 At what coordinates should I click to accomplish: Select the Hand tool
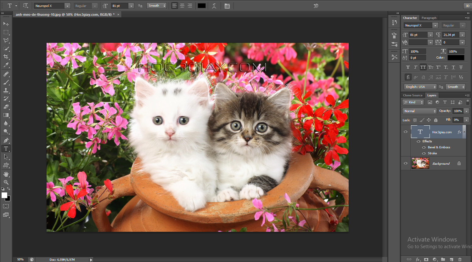[6, 174]
